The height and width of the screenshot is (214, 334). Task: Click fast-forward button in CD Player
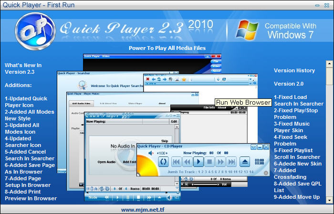(x=220, y=162)
